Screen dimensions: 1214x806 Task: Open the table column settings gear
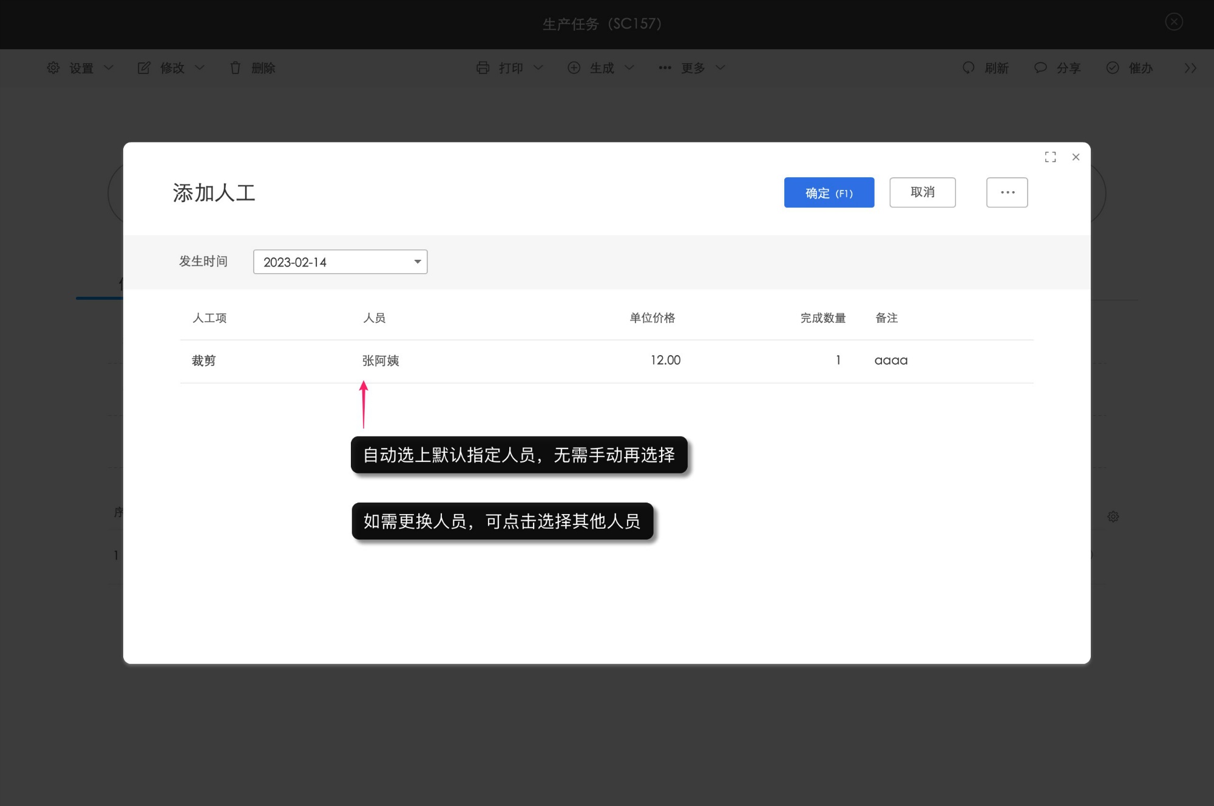tap(1114, 516)
